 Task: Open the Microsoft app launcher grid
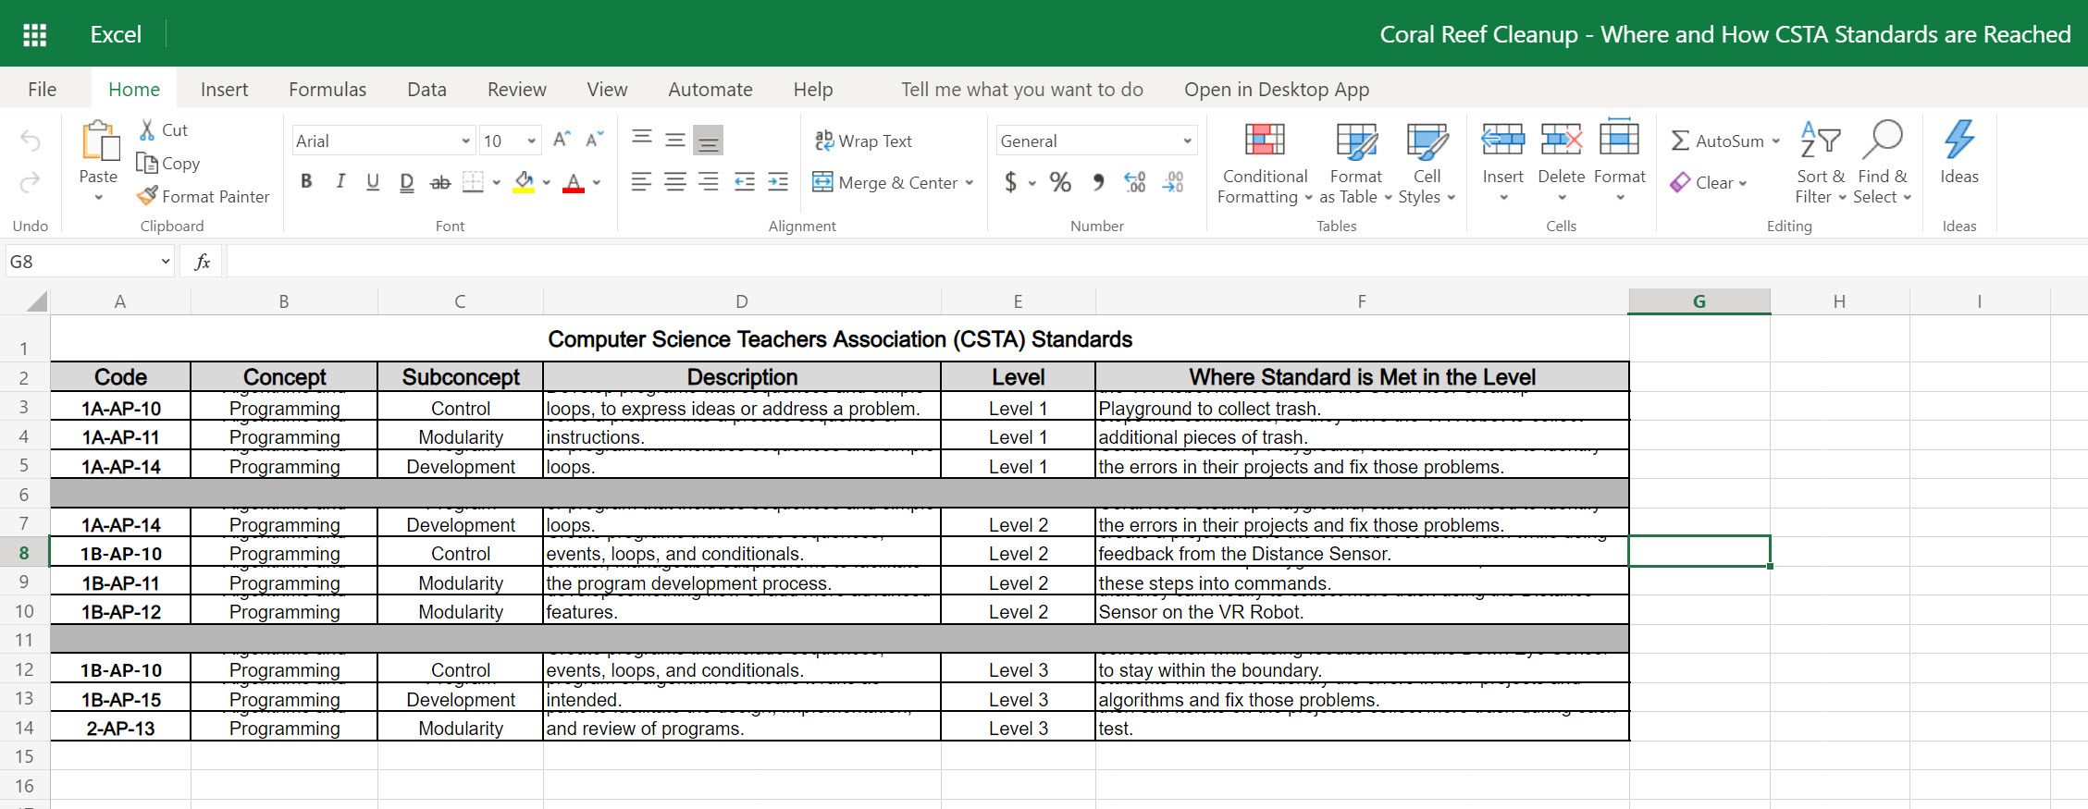(x=34, y=34)
